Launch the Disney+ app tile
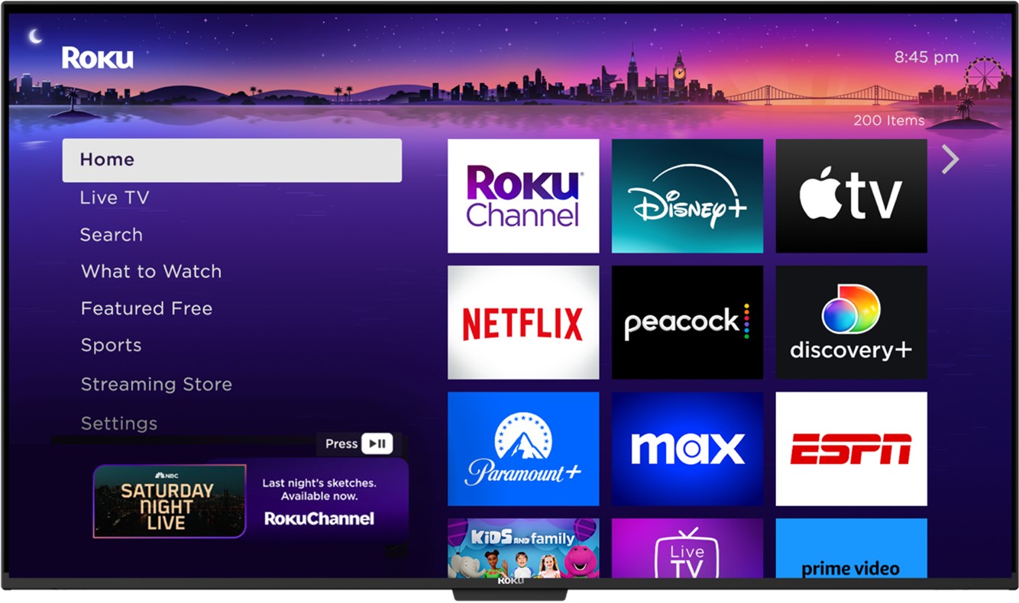Viewport: 1019px width, 603px height. 687,196
